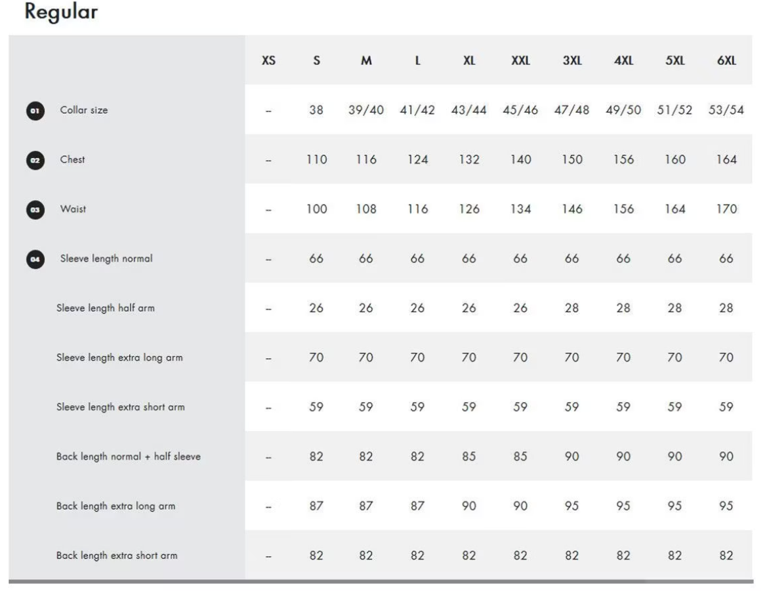Click the Sleeve length half arm label
The height and width of the screenshot is (591, 769).
point(106,308)
